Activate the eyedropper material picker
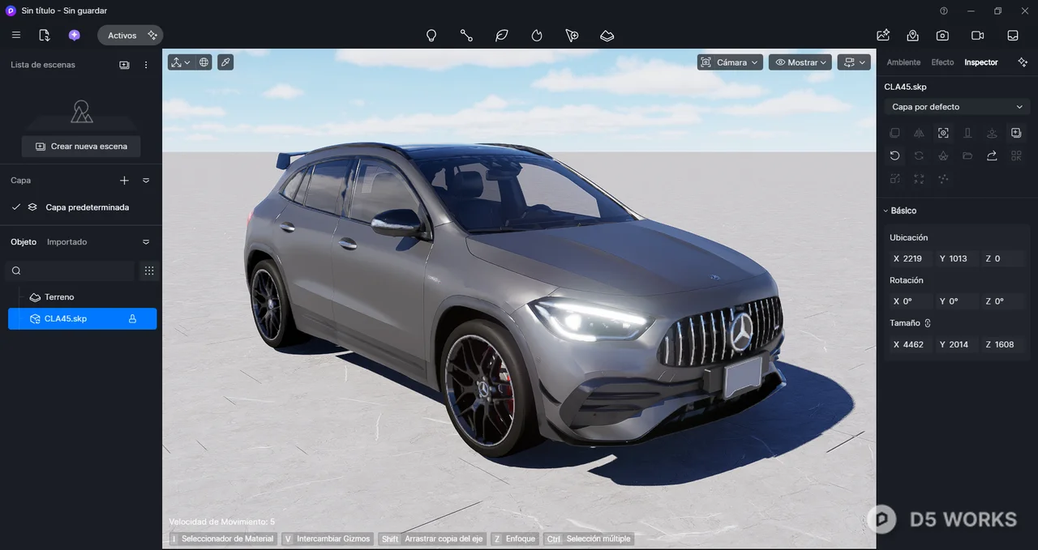Screen dimensions: 1038x550 point(225,62)
